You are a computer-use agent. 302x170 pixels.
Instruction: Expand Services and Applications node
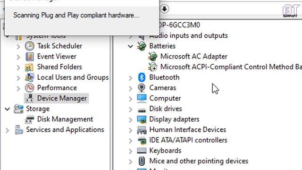click(8, 130)
